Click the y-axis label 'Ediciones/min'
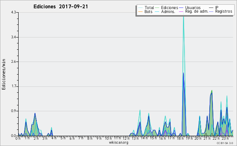Image resolution: width=237 pixels, height=146 pixels. coord(4,74)
